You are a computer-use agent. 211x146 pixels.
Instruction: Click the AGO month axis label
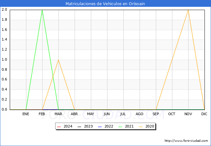[139, 114]
